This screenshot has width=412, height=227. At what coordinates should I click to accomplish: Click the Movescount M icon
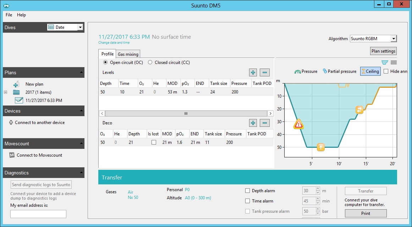pyautogui.click(x=12, y=155)
